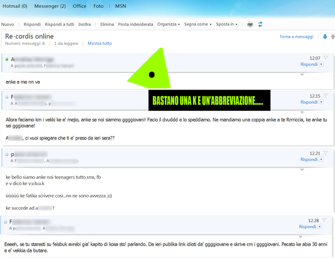Open Hotmail (0) tab
This screenshot has height=258, width=335.
[x=15, y=6]
